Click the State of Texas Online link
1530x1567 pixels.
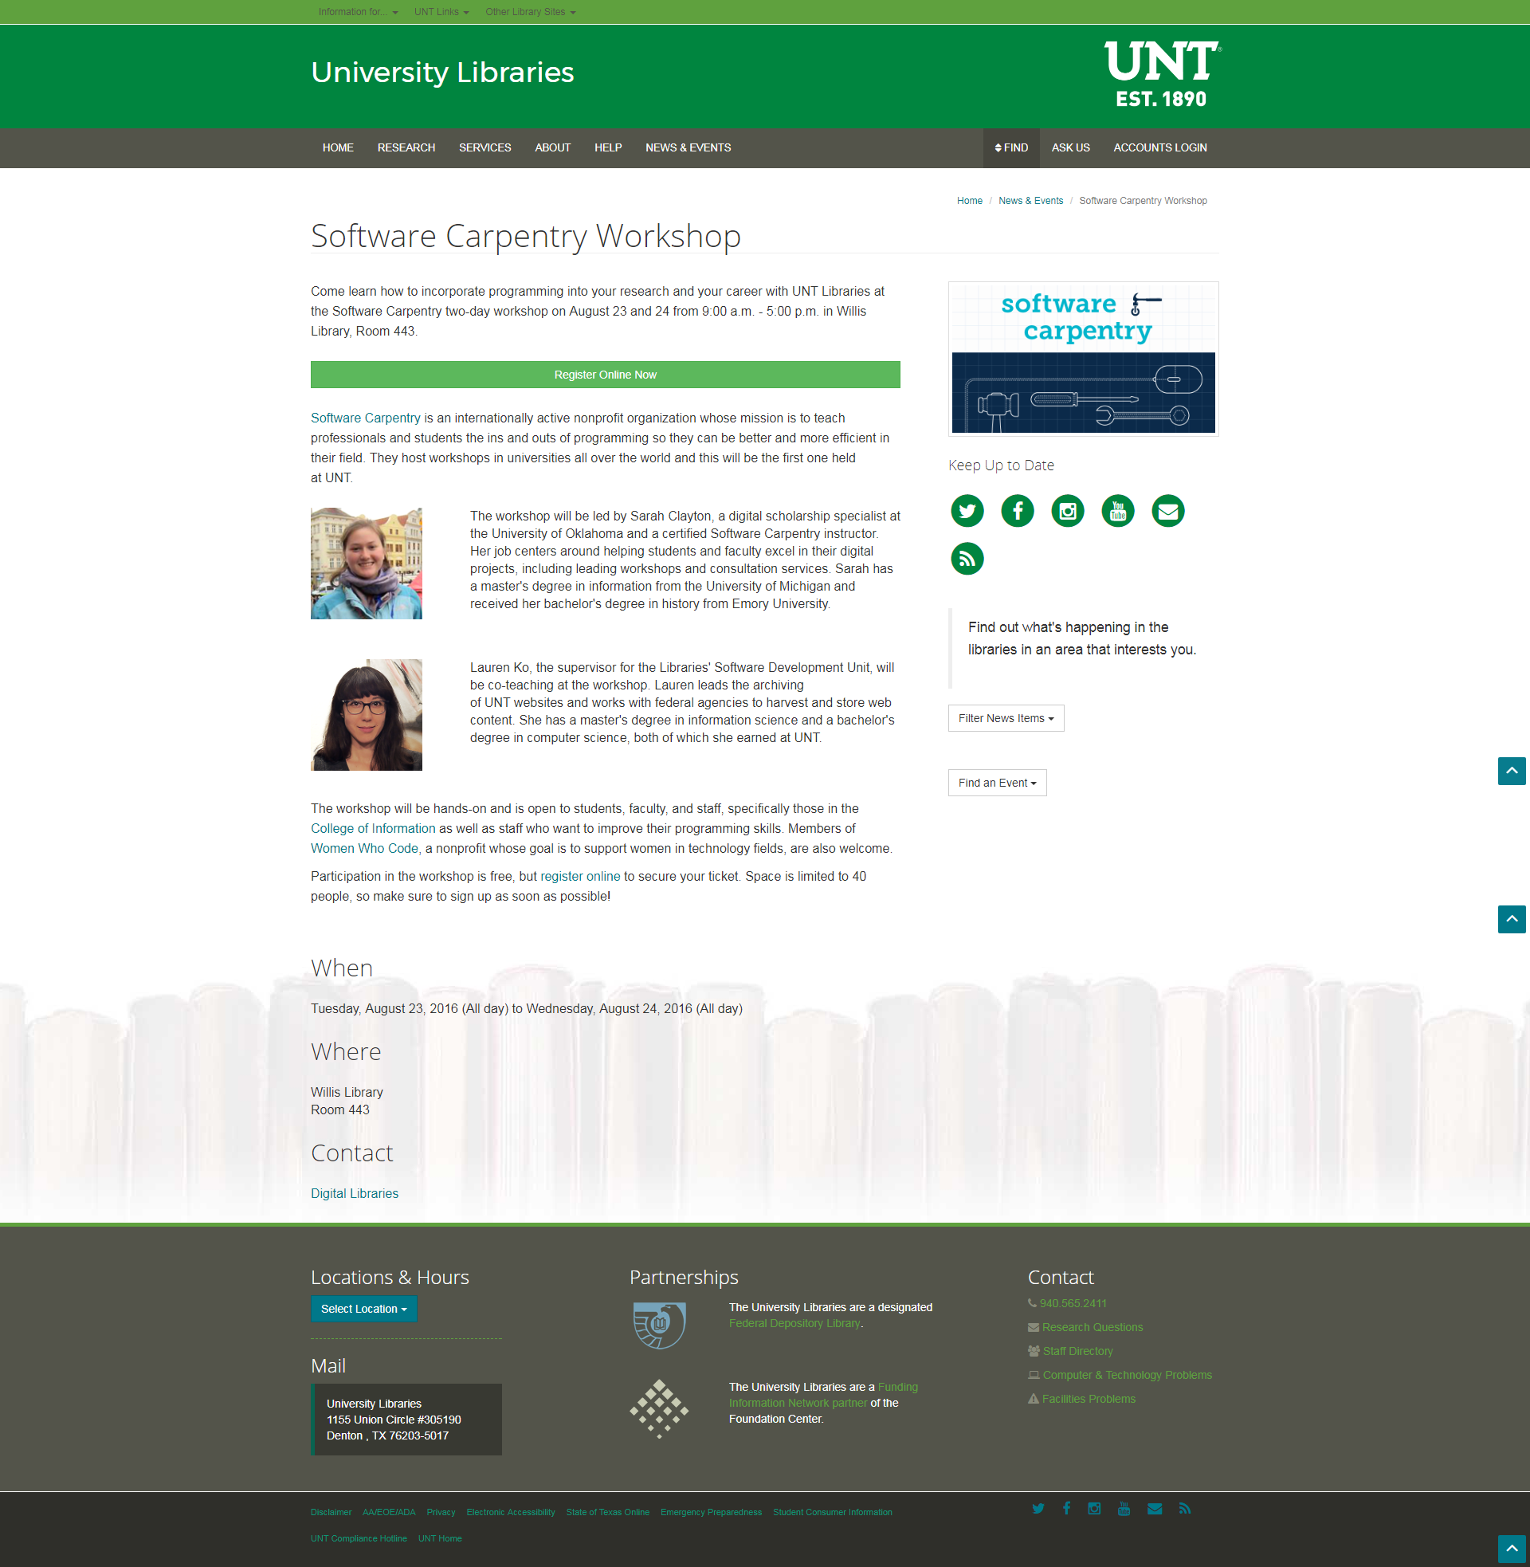coord(607,1512)
